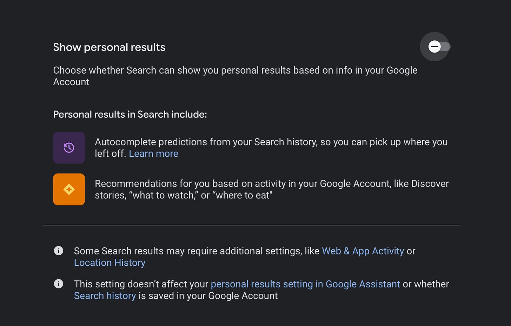
Task: Open the Web & App Activity link
Action: 363,251
